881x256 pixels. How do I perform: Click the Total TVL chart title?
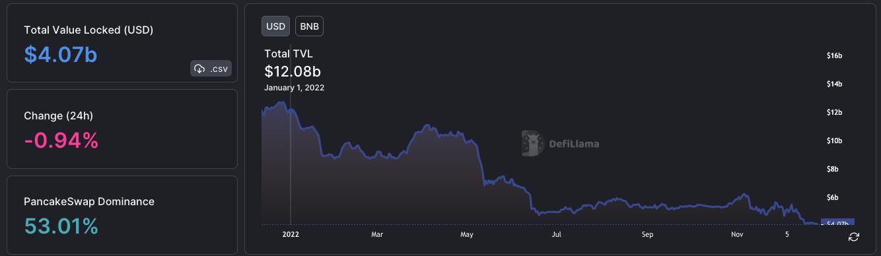[289, 53]
